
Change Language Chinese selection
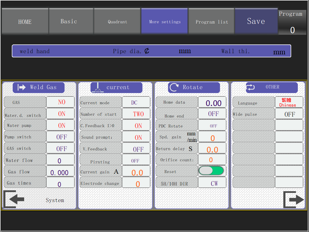pyautogui.click(x=289, y=102)
